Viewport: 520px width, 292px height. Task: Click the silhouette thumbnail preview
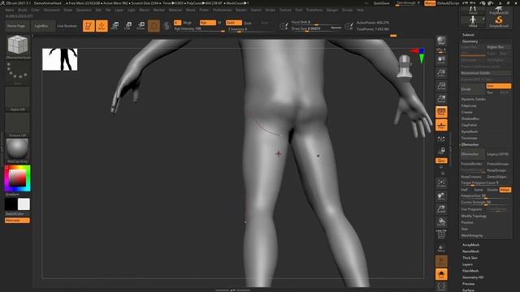(x=59, y=59)
